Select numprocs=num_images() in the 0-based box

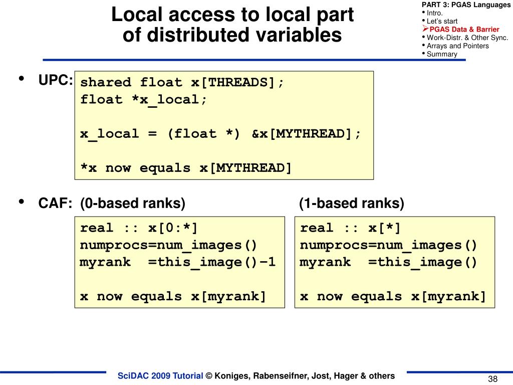pyautogui.click(x=168, y=245)
